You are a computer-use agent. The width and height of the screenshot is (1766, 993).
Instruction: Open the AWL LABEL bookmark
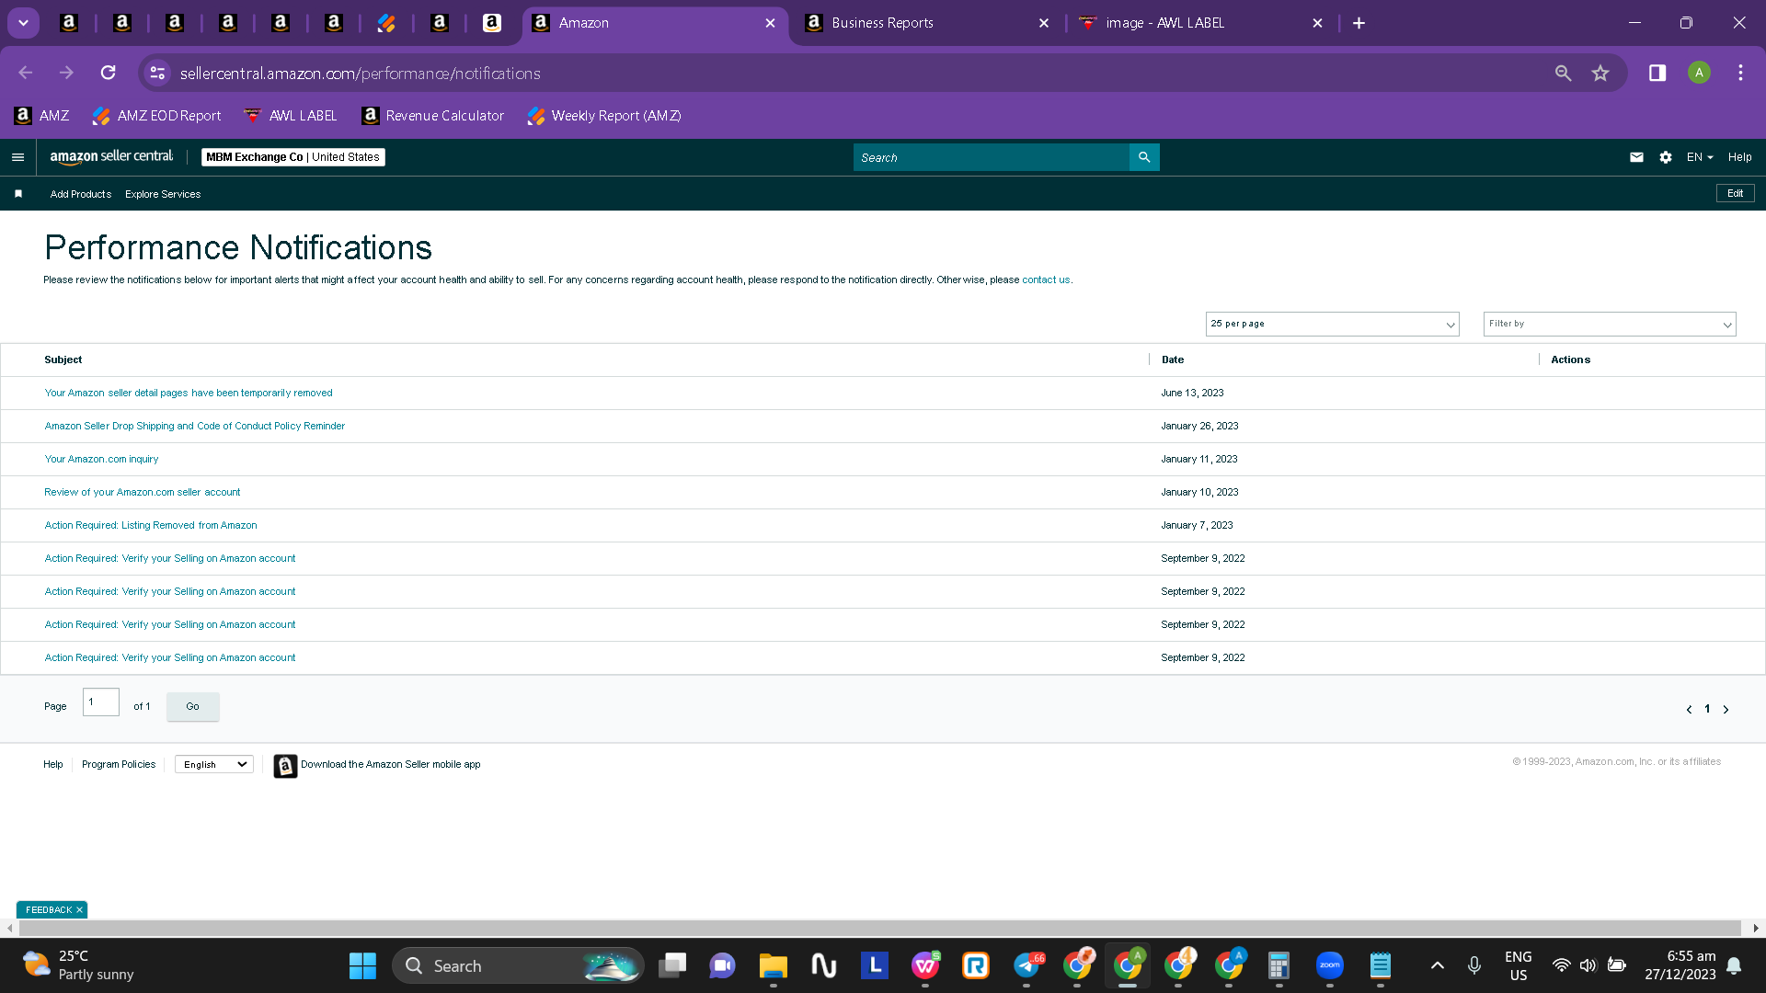click(291, 116)
